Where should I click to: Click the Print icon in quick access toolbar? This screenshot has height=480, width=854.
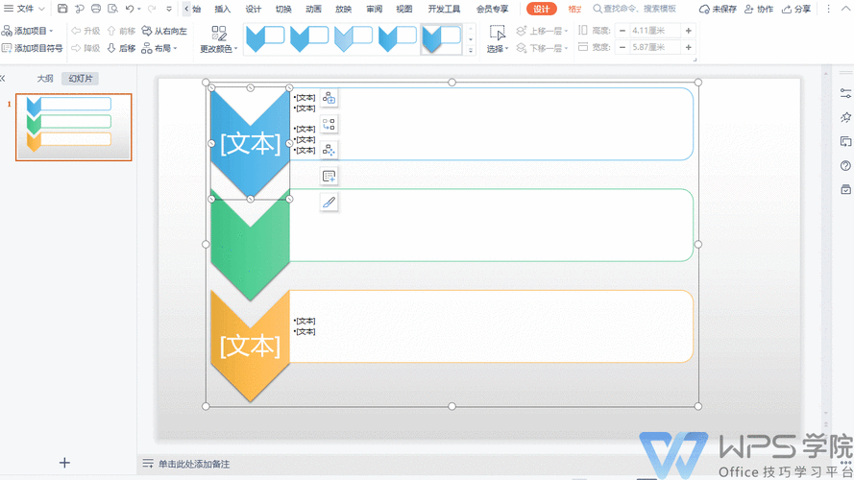[96, 9]
